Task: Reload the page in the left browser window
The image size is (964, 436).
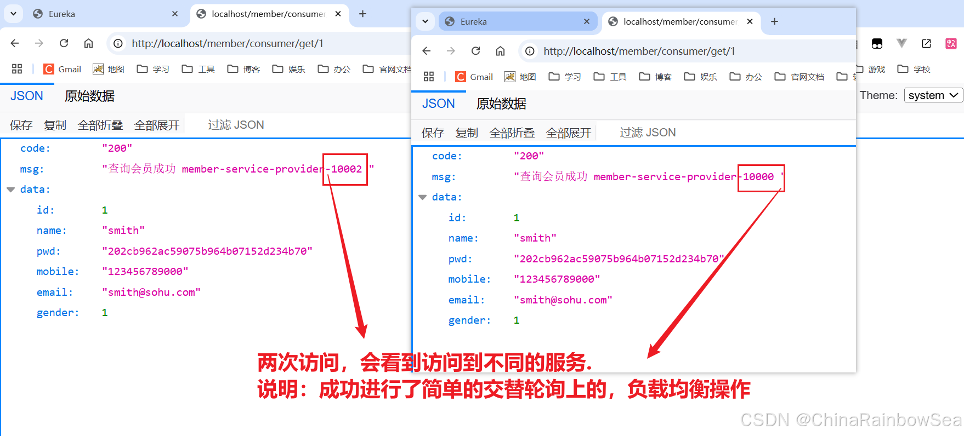Action: pos(64,43)
